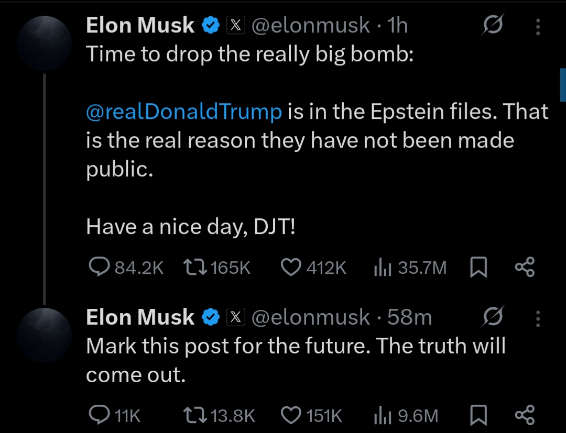Repost the 'big bomb' tweet

(195, 268)
